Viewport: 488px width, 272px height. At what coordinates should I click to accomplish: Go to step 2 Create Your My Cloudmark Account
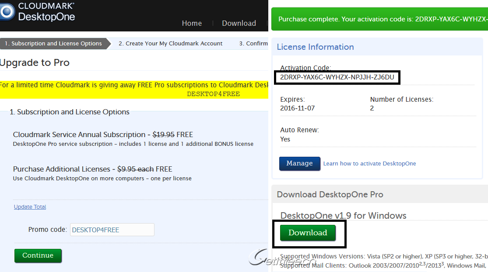click(x=170, y=44)
